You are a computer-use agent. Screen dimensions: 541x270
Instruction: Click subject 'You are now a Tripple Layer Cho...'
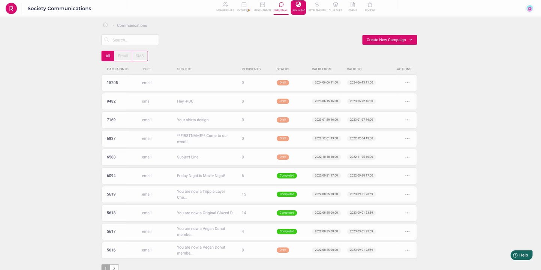click(201, 194)
